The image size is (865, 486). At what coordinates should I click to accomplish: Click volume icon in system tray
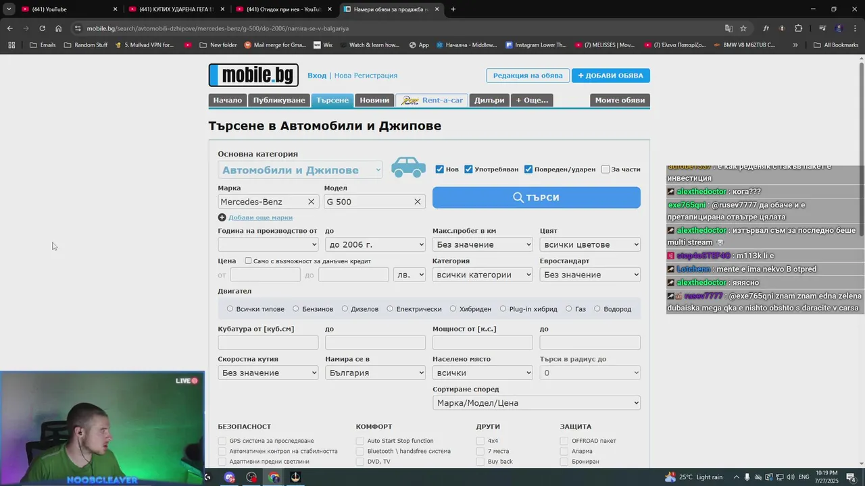(789, 477)
